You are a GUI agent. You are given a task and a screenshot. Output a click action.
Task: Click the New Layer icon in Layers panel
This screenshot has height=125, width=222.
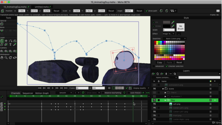click(x=153, y=74)
